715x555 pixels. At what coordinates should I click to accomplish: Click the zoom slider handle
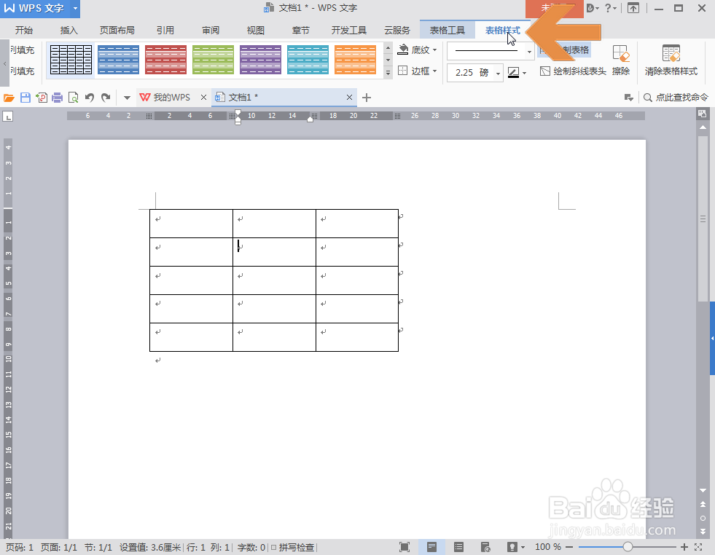point(628,547)
